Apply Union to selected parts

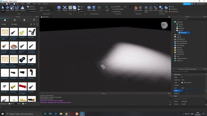point(89,8)
